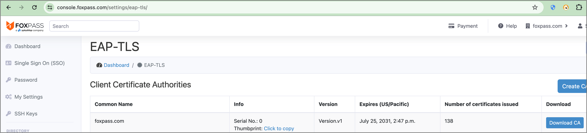Select Single Sign On (SSO) in sidebar

coord(39,63)
